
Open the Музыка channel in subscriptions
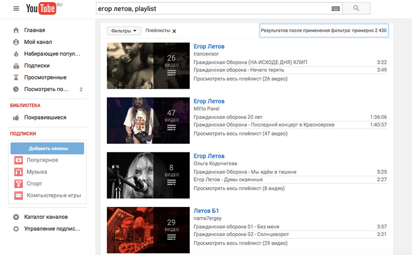pos(37,172)
